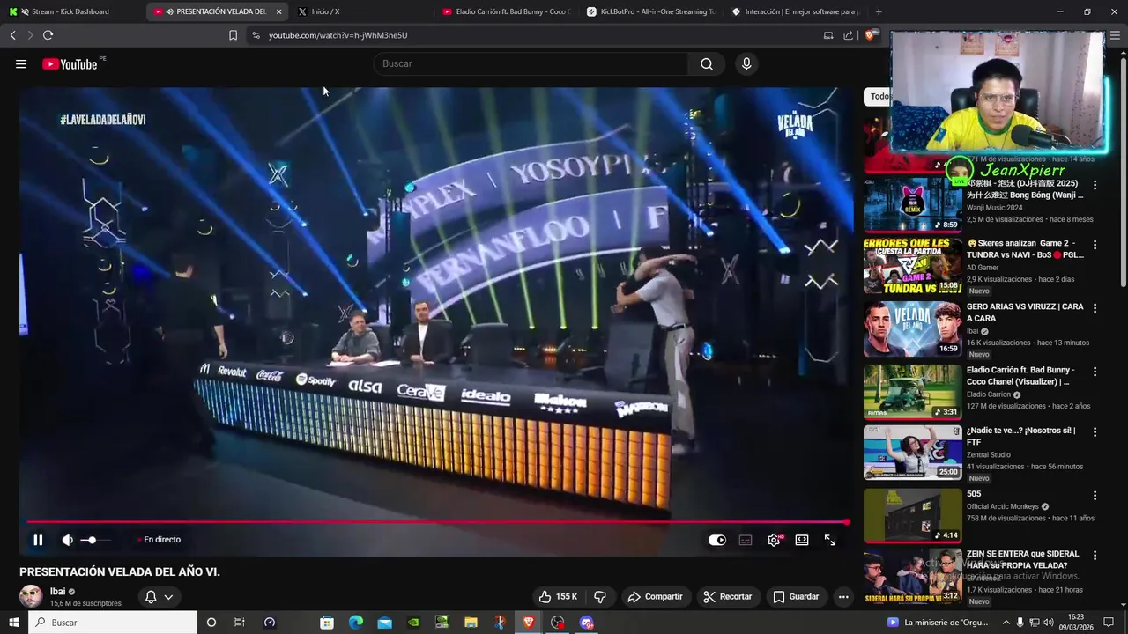Open the Ibai channel name link
1128x634 pixels.
pos(57,592)
